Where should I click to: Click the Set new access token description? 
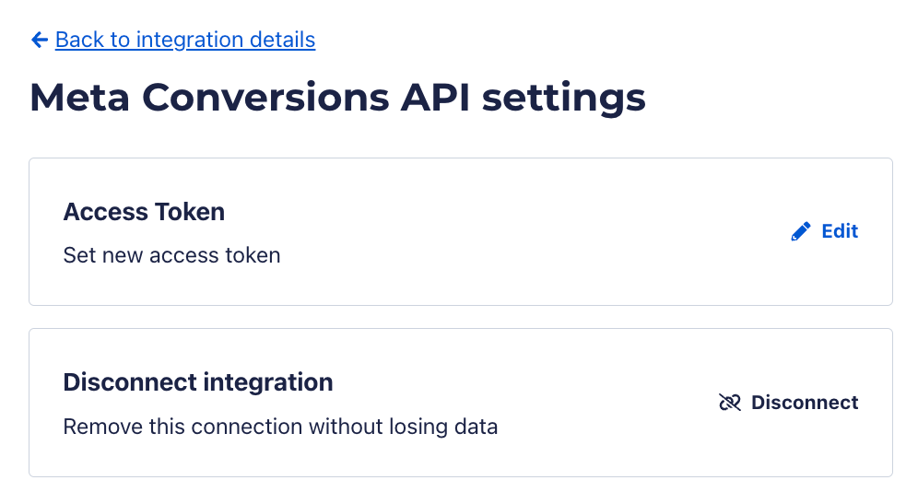coord(171,255)
